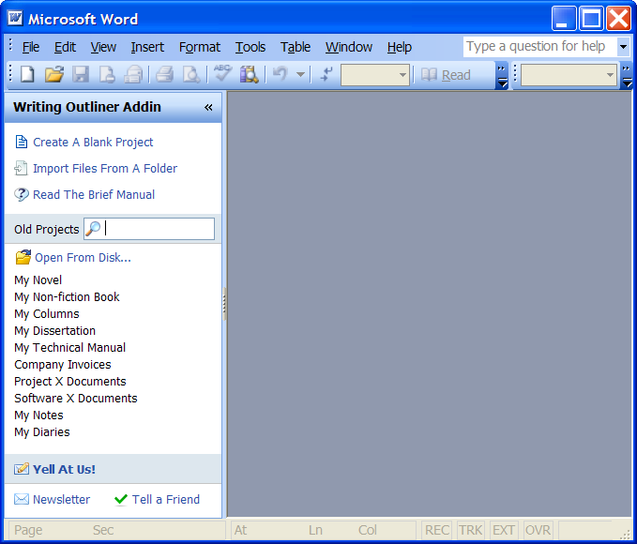This screenshot has width=637, height=544.
Task: Toggle EXT extend selection in status bar
Action: pos(504,530)
